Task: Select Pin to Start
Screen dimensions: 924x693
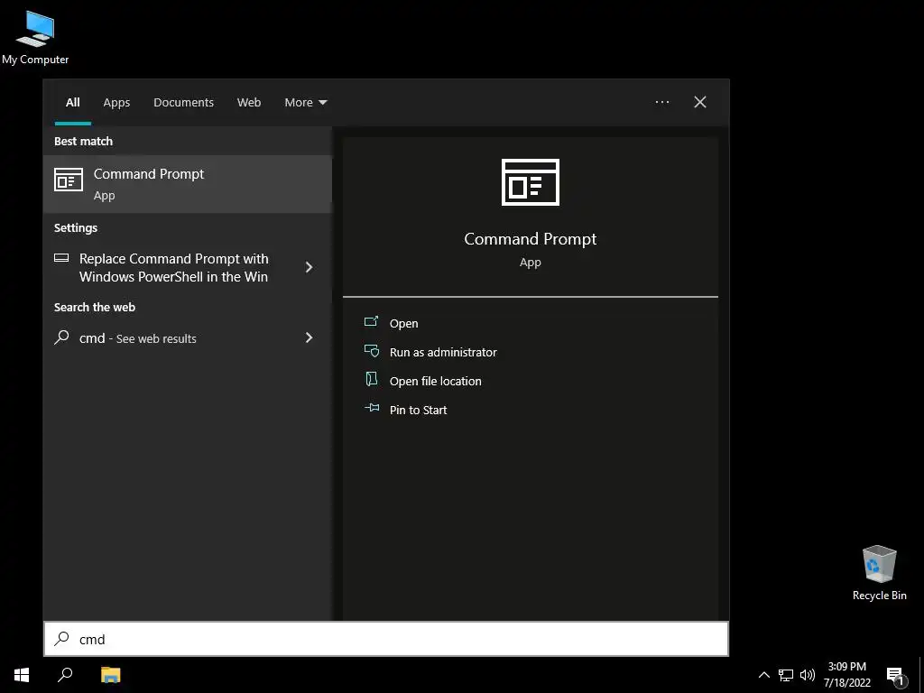Action: (x=418, y=411)
